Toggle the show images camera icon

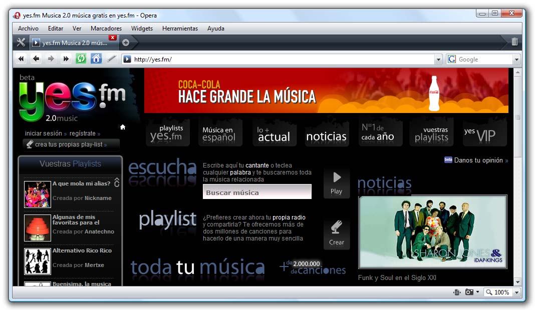click(469, 292)
